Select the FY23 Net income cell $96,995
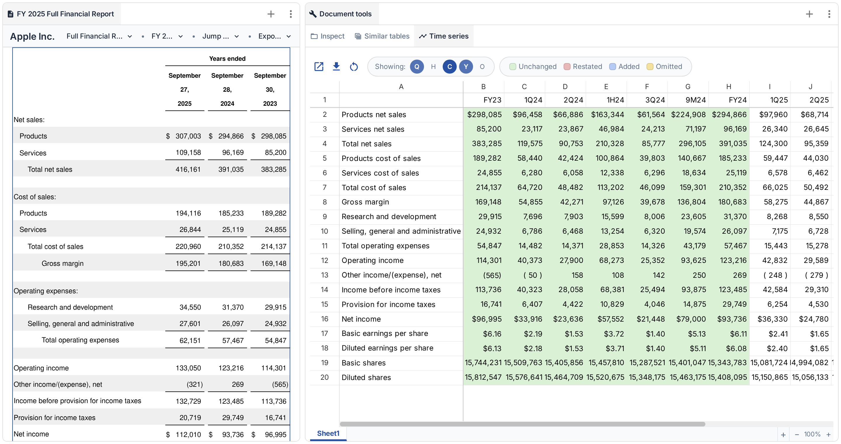 pyautogui.click(x=484, y=319)
